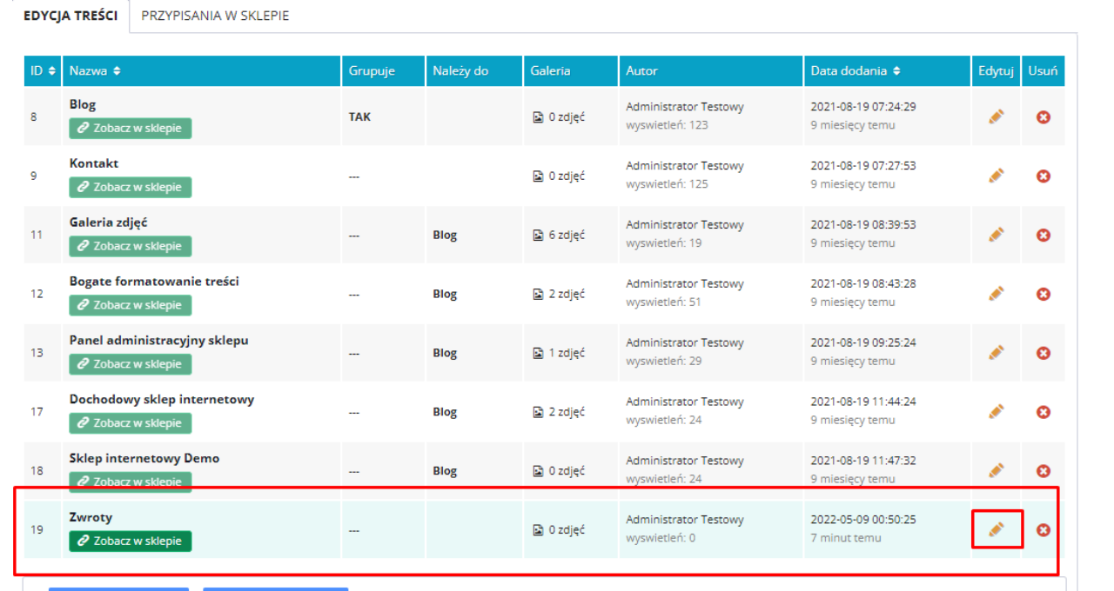The width and height of the screenshot is (1114, 591).
Task: Open the Przypisania w sklepie tab
Action: coord(215,16)
